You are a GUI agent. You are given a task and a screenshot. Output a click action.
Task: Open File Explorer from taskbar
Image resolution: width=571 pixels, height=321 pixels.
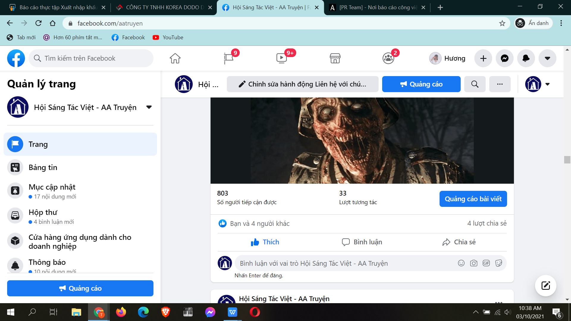pyautogui.click(x=76, y=312)
